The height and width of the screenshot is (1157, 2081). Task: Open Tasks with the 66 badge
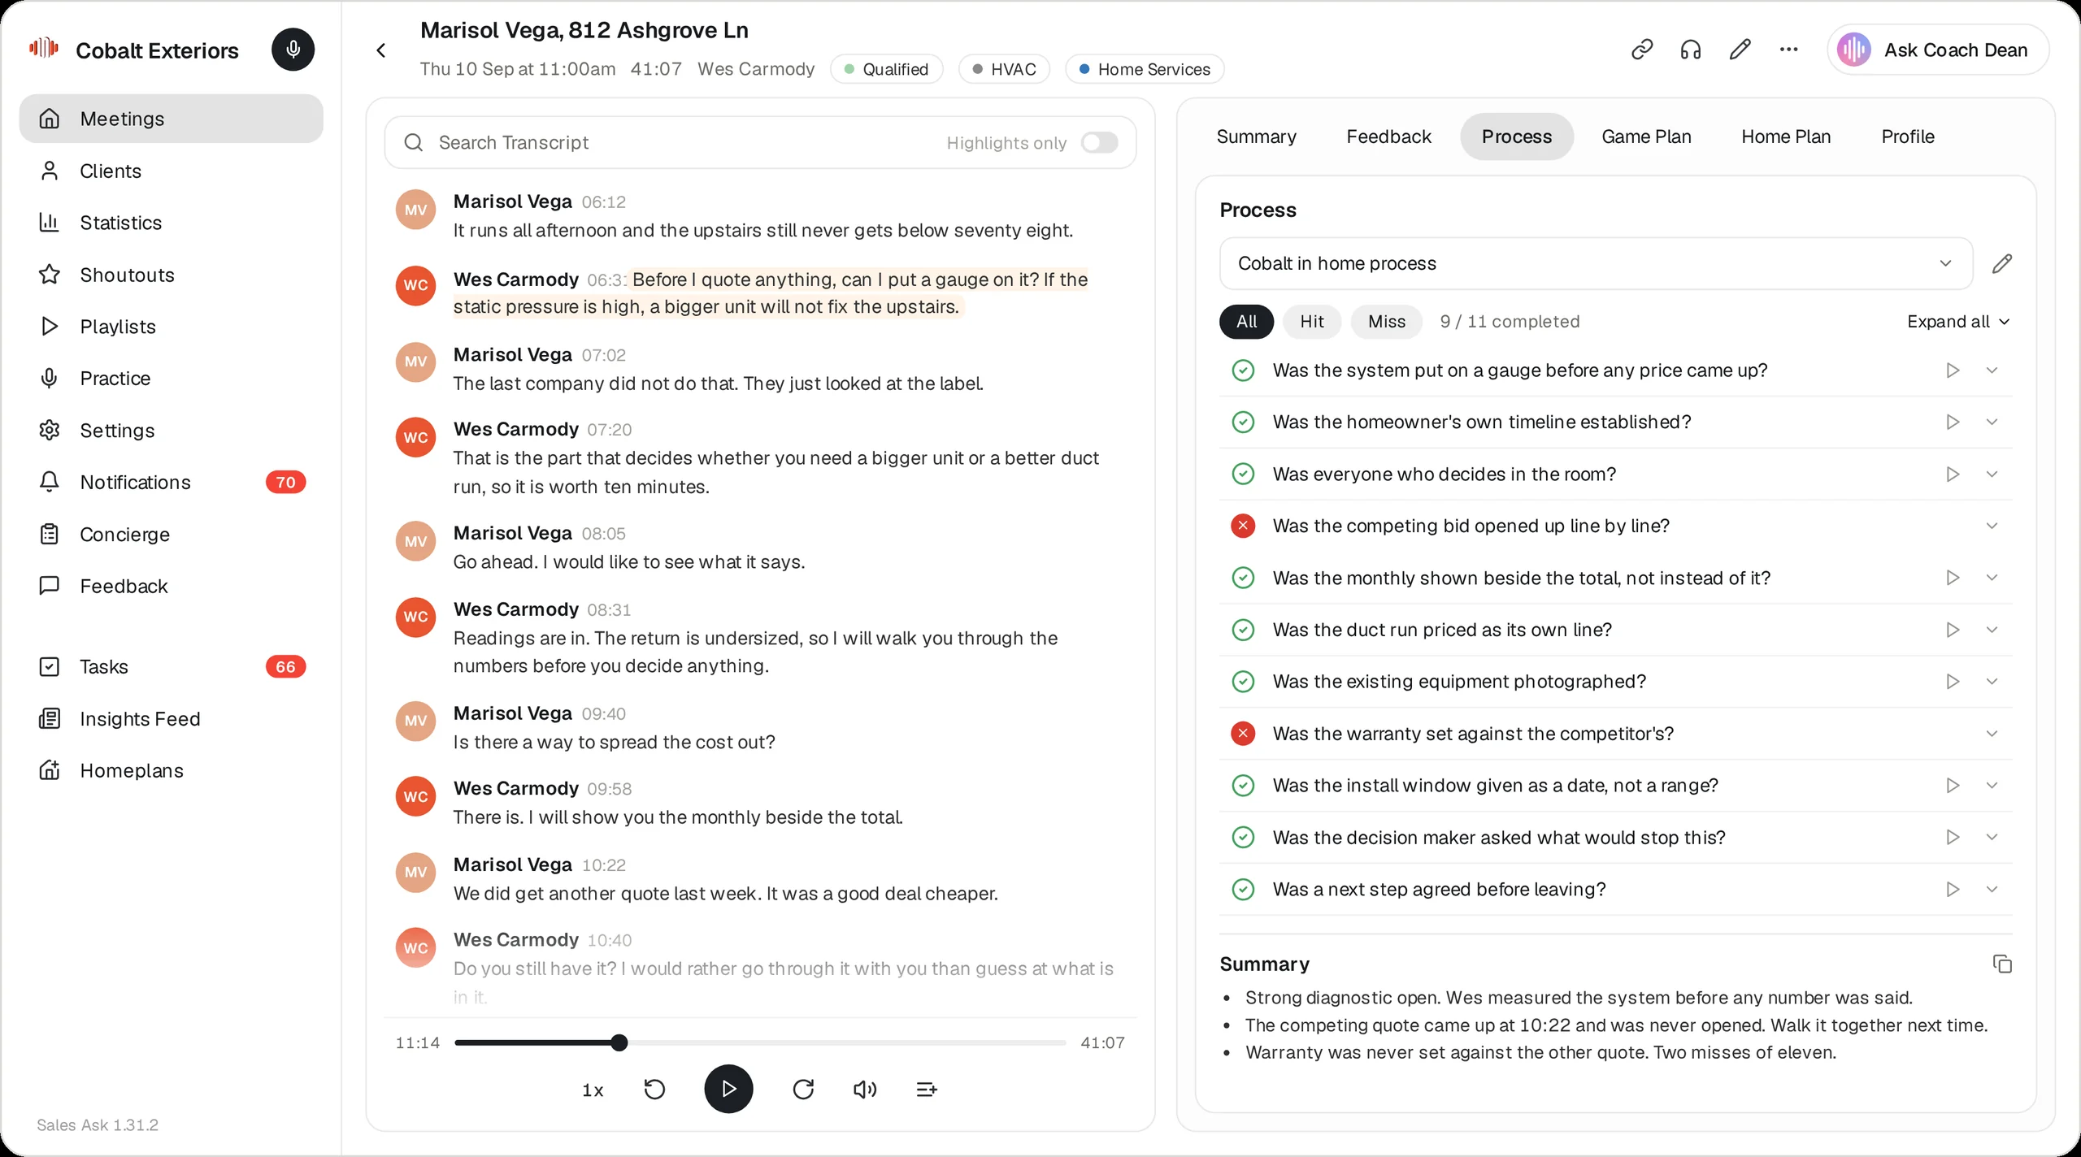coord(171,666)
